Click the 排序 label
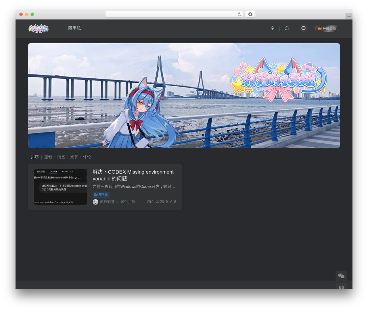 [x=35, y=157]
